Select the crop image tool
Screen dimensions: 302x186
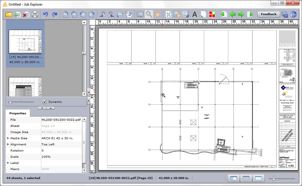tap(186, 14)
